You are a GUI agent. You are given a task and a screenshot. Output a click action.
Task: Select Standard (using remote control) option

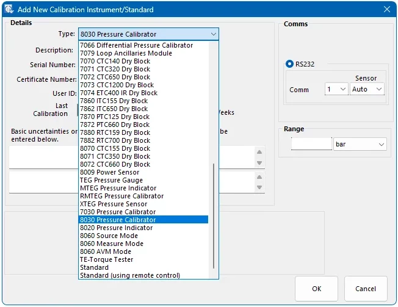129,275
